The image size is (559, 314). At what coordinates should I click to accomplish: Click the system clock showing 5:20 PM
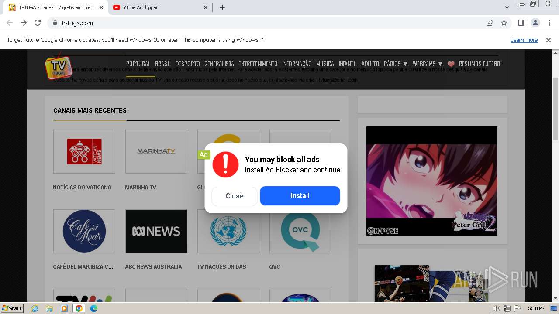pyautogui.click(x=536, y=308)
